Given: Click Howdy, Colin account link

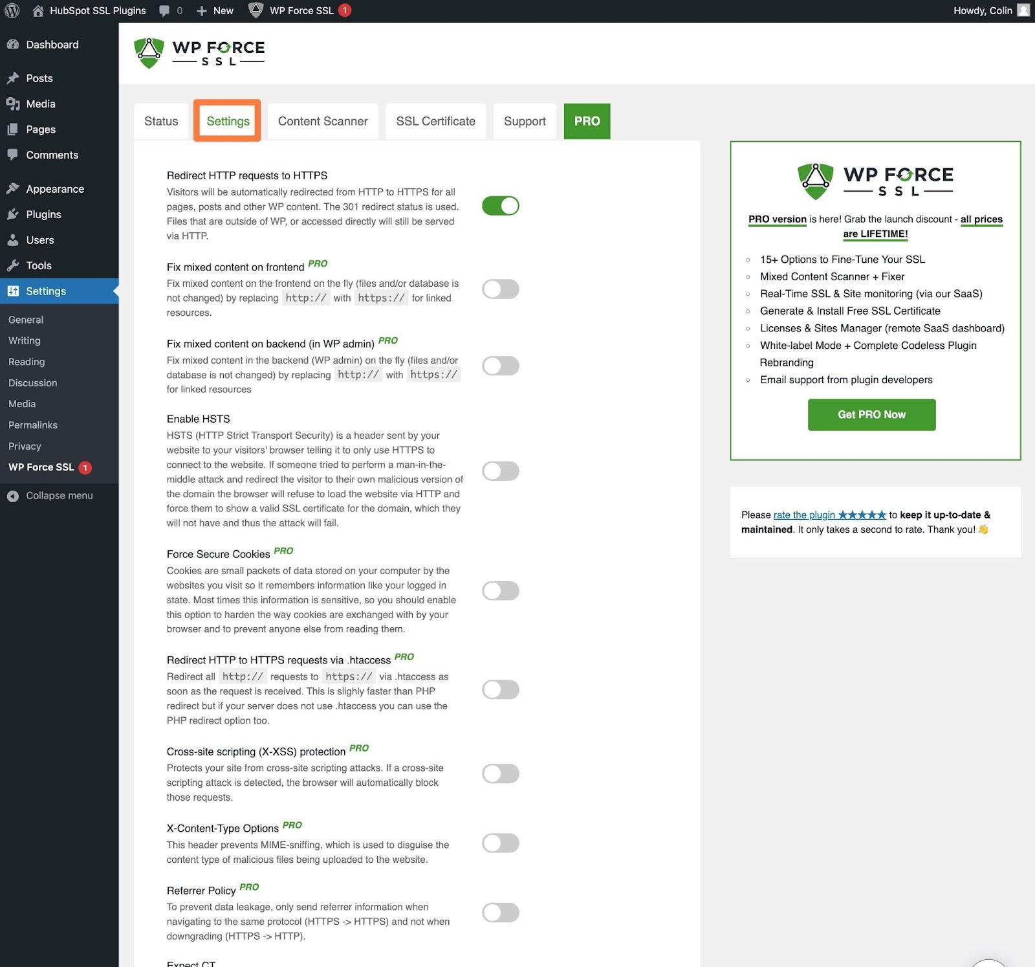Looking at the screenshot, I should 983,10.
